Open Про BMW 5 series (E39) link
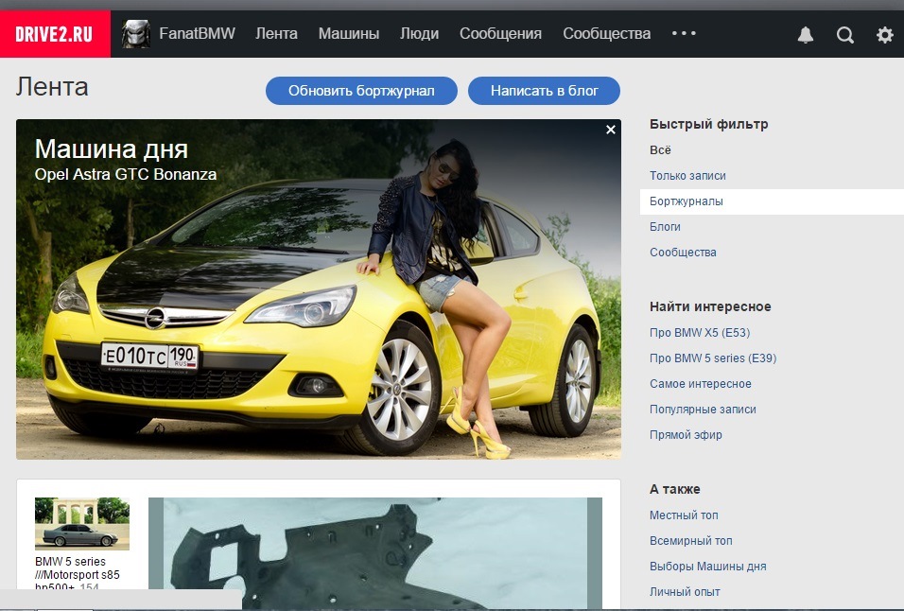 tap(713, 358)
